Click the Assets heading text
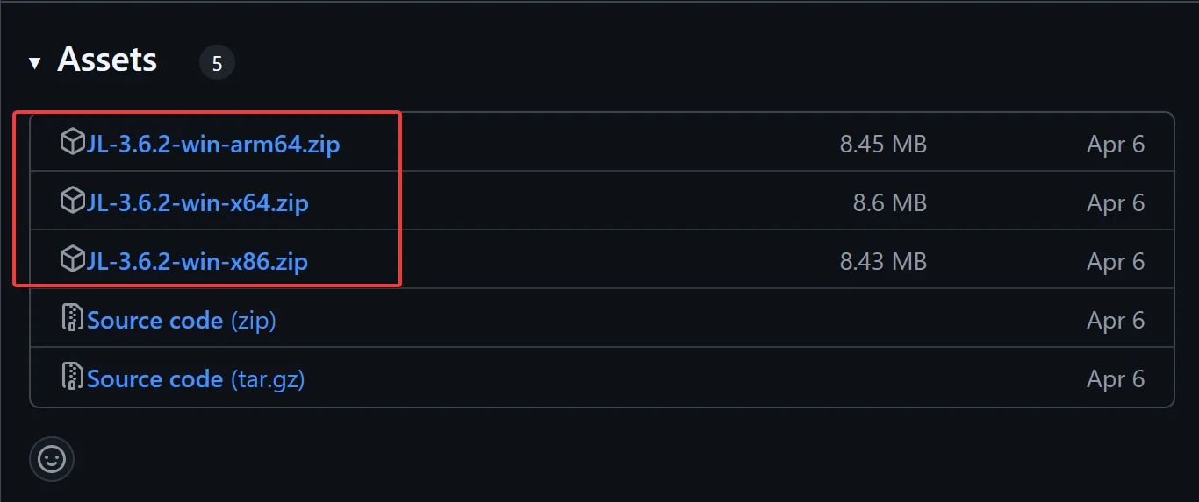Viewport: 1199px width, 502px height. tap(107, 60)
